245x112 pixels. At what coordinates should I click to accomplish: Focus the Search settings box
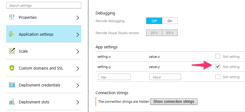tap(44, 5)
